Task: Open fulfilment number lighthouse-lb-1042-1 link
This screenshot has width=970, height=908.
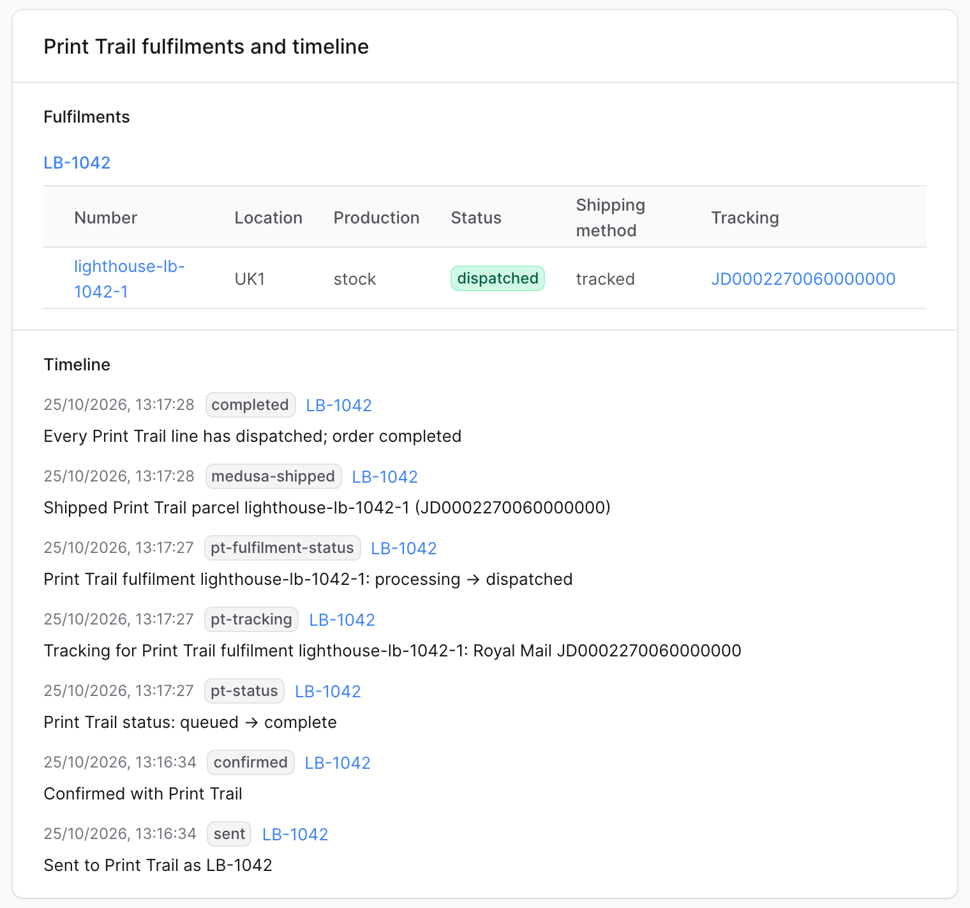Action: 130,279
